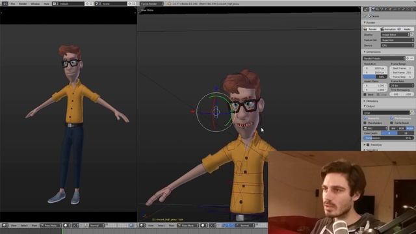Collapse the Output panel

coord(370,106)
